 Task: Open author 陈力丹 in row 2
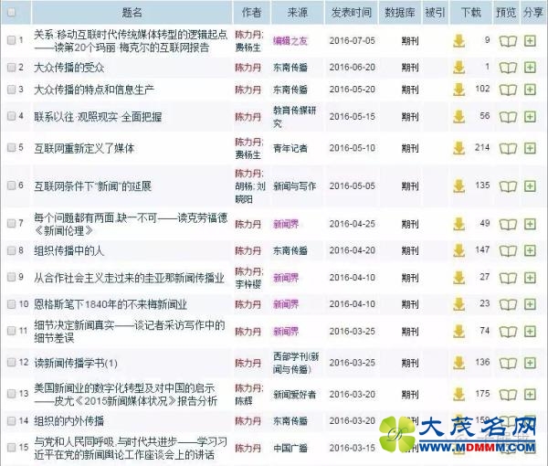(248, 68)
